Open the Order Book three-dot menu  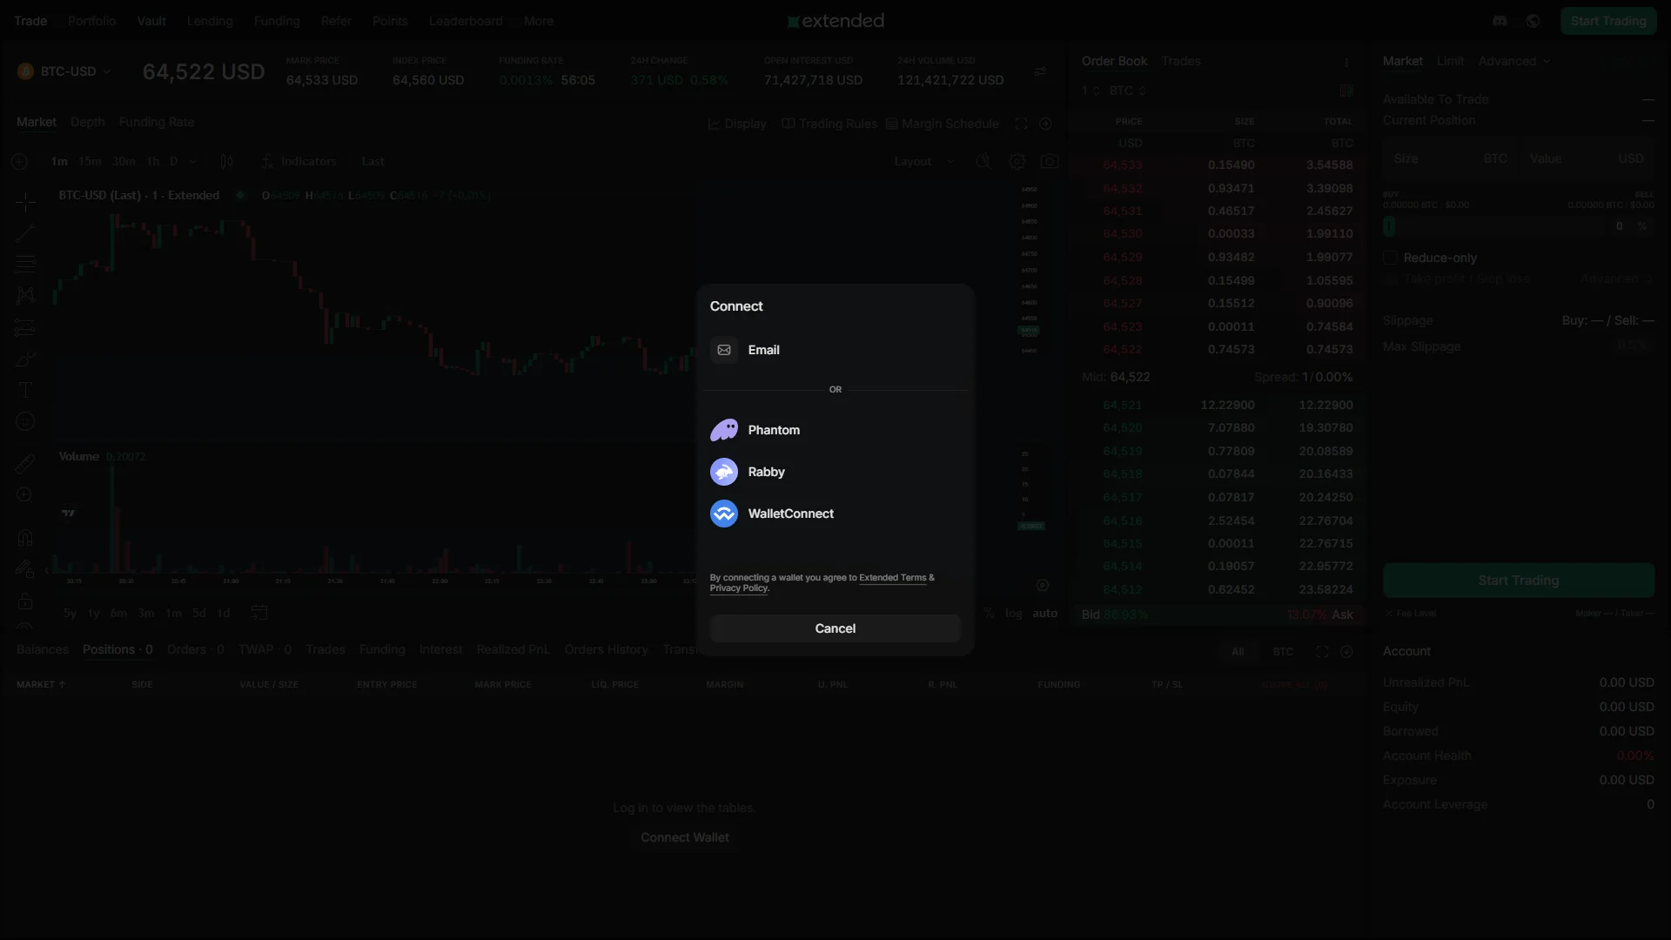point(1346,62)
